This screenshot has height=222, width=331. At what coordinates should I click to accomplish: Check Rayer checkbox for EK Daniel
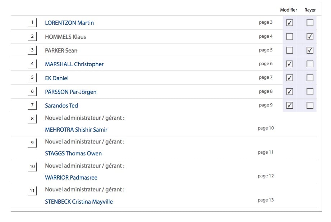pyautogui.click(x=310, y=78)
